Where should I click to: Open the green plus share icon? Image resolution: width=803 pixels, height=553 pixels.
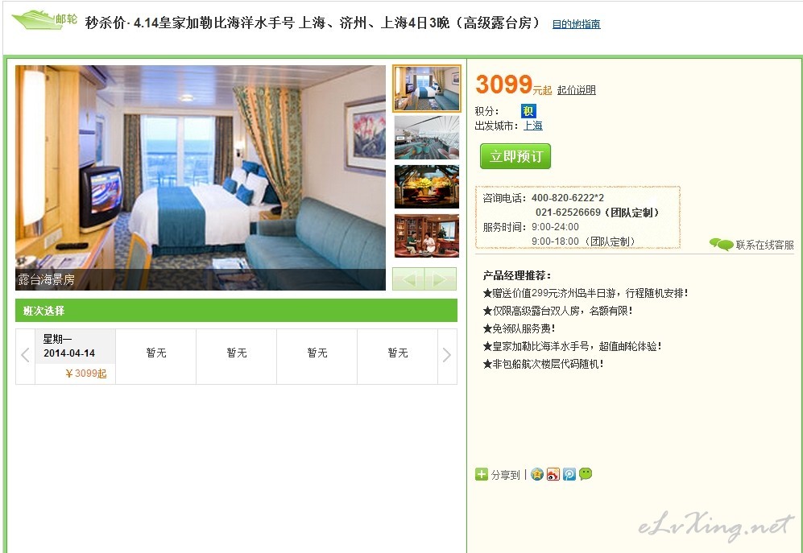tap(482, 475)
